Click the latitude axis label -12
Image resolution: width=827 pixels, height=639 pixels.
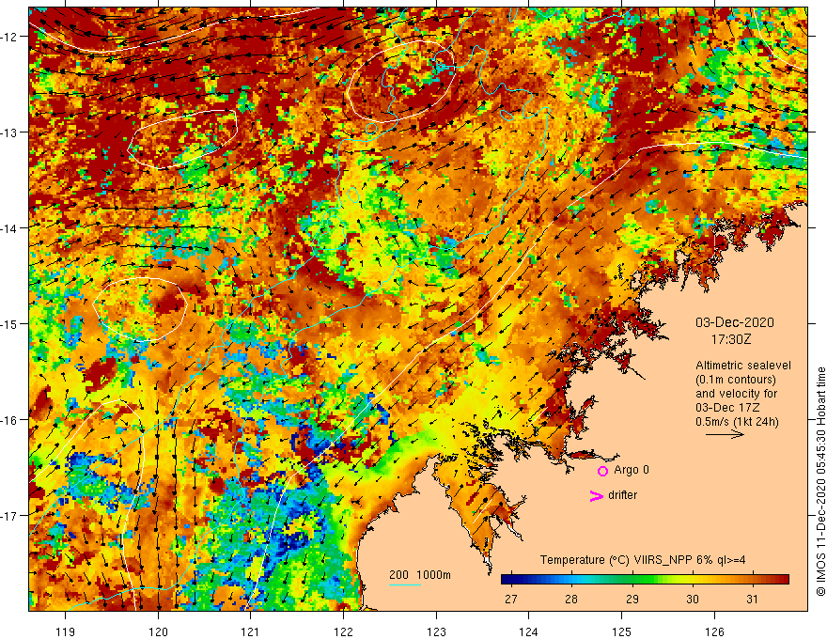pyautogui.click(x=9, y=37)
